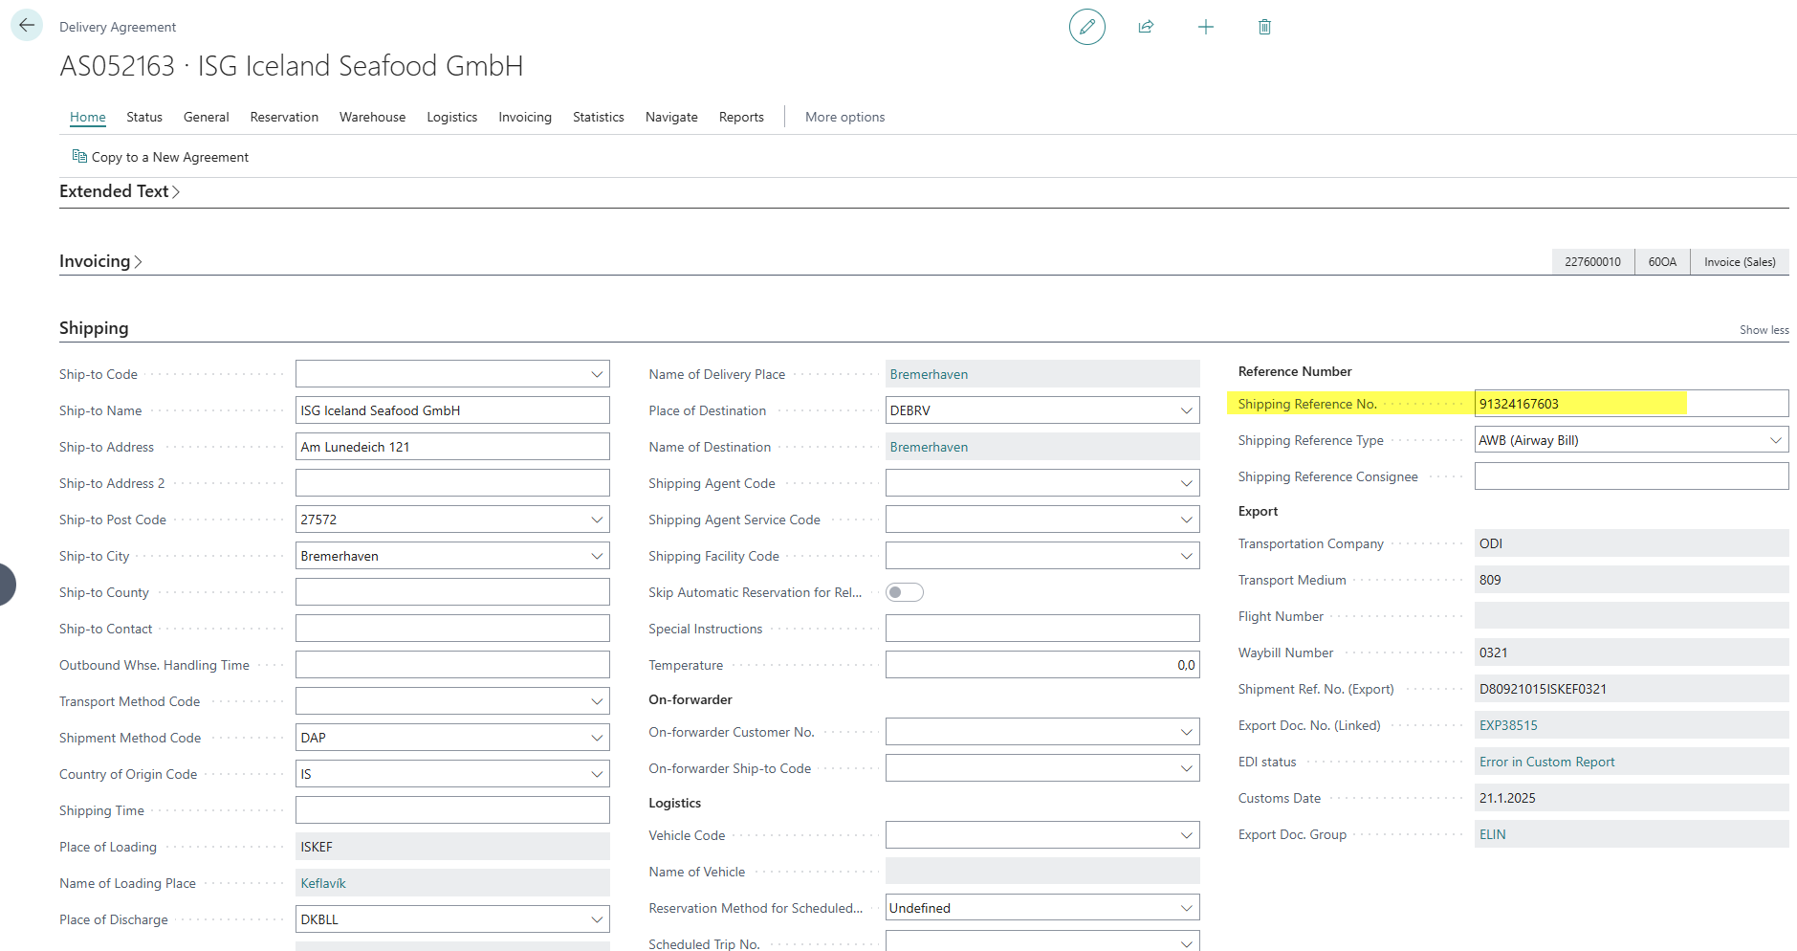Open Place of Destination dropdown
Viewport: 1797px width, 951px height.
(1186, 410)
